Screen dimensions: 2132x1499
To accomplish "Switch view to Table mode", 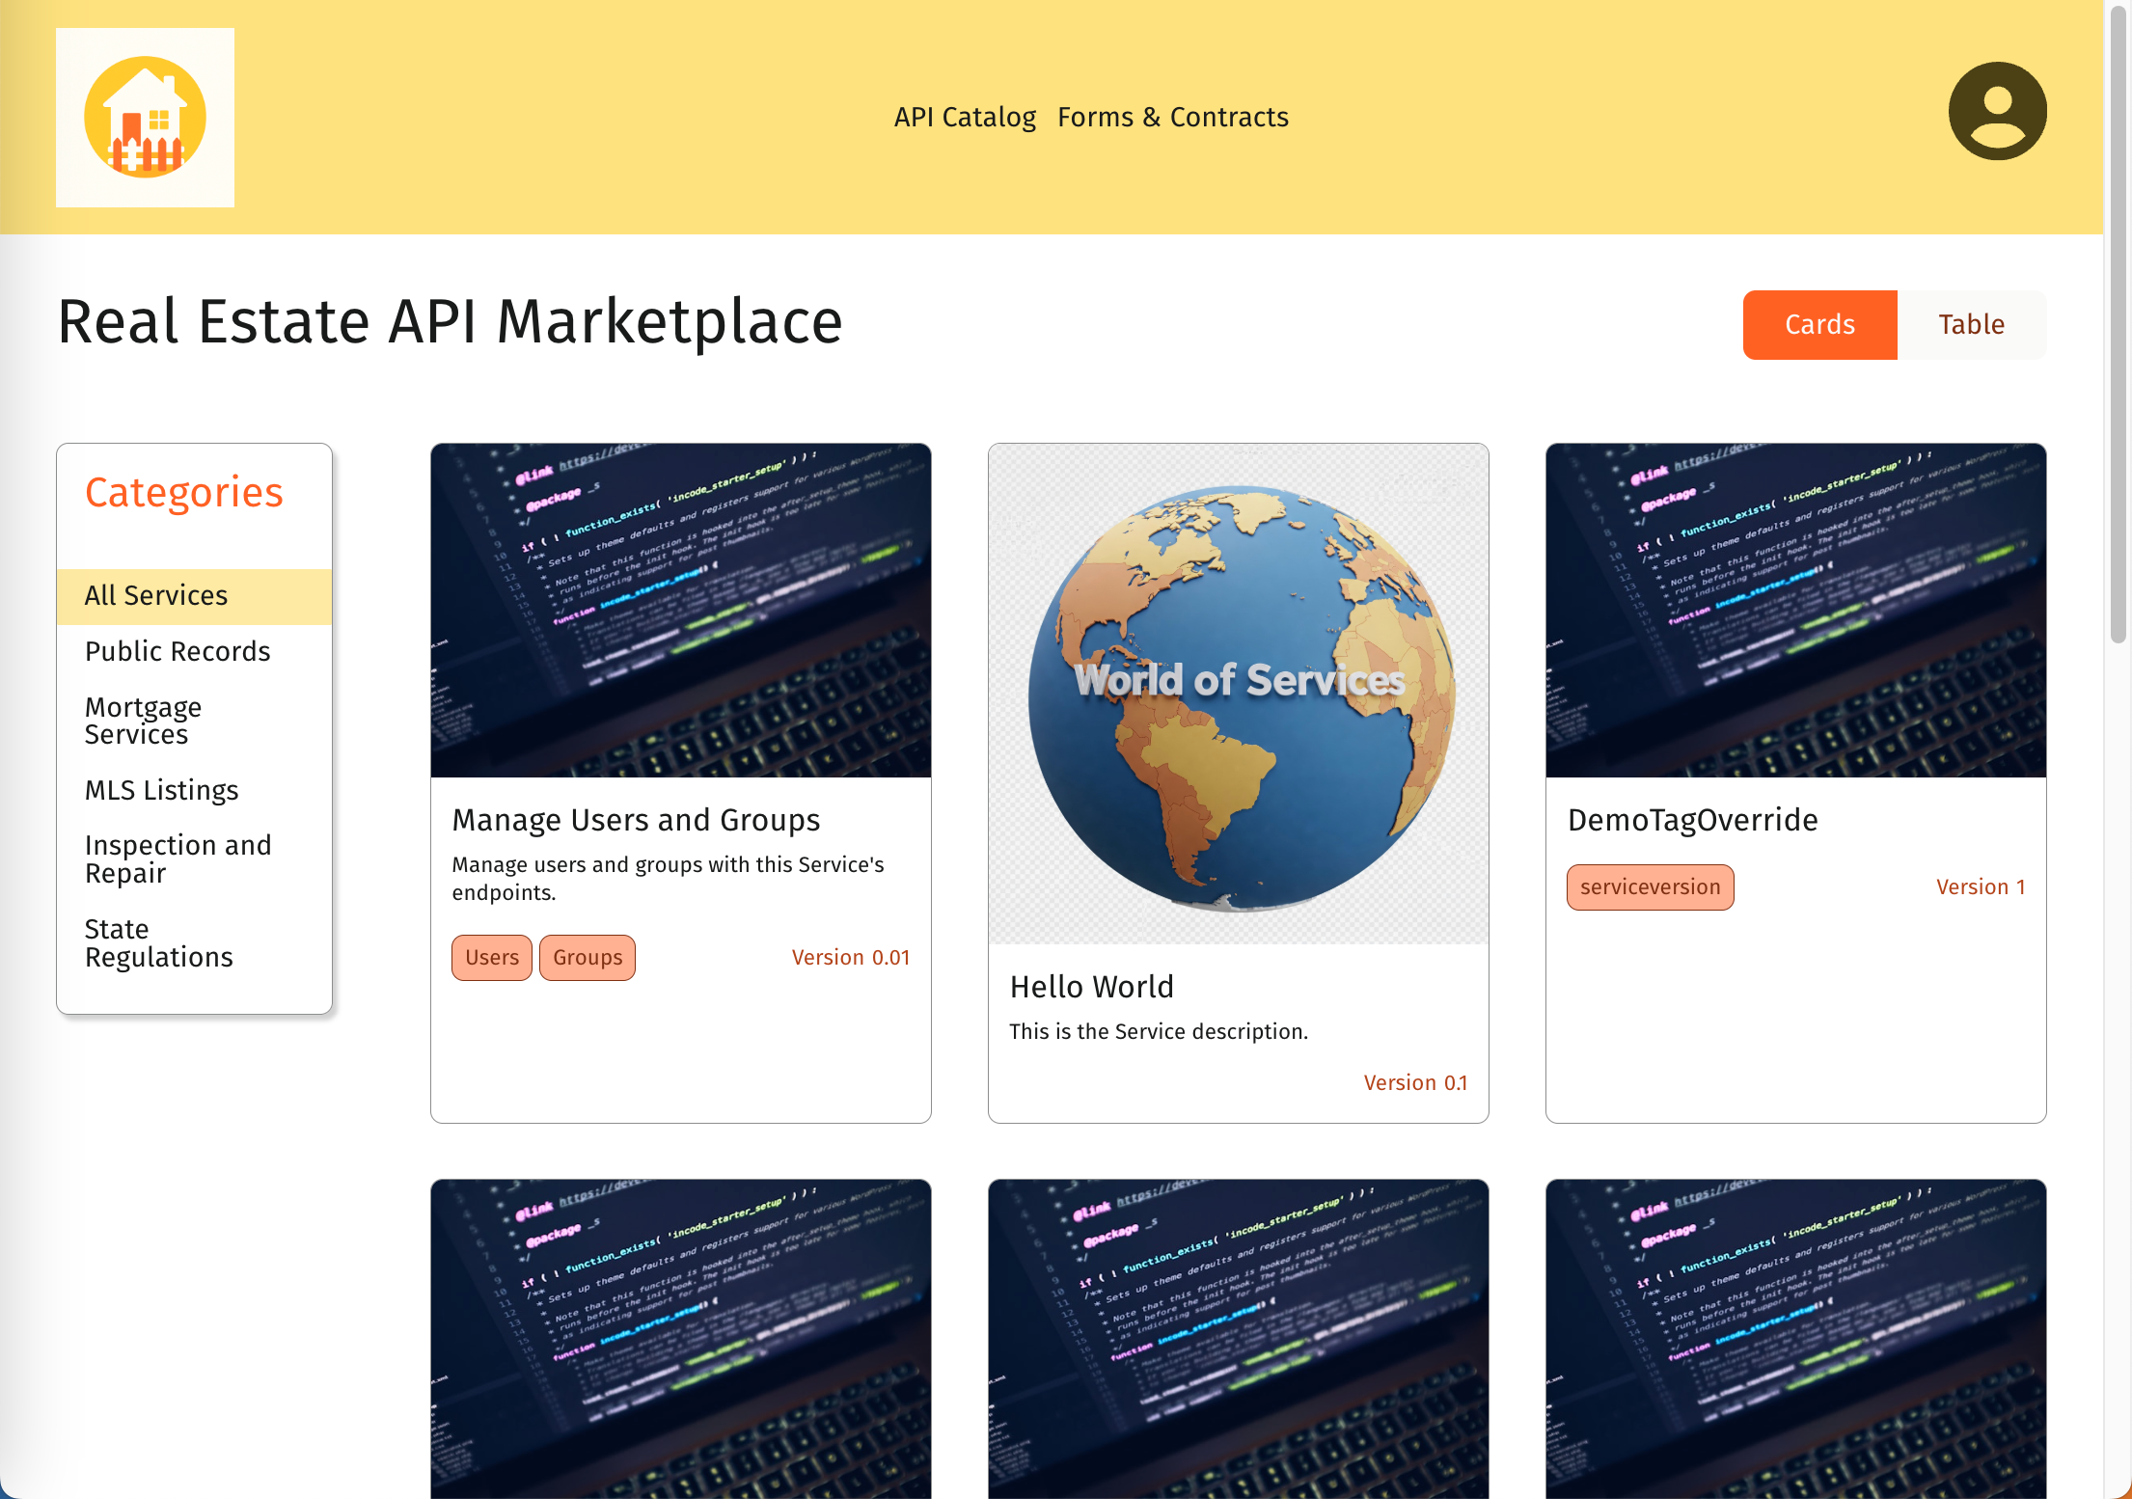I will tap(1971, 324).
